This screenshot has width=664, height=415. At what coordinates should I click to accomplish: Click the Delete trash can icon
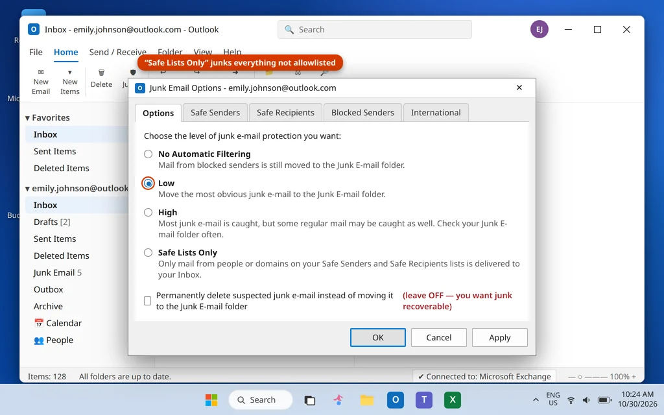tap(101, 73)
